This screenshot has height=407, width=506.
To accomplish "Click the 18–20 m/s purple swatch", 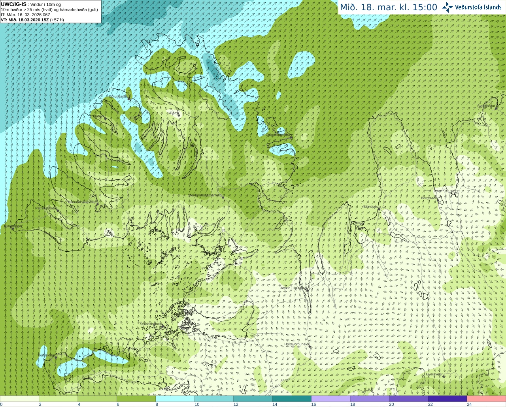I will click(370, 399).
